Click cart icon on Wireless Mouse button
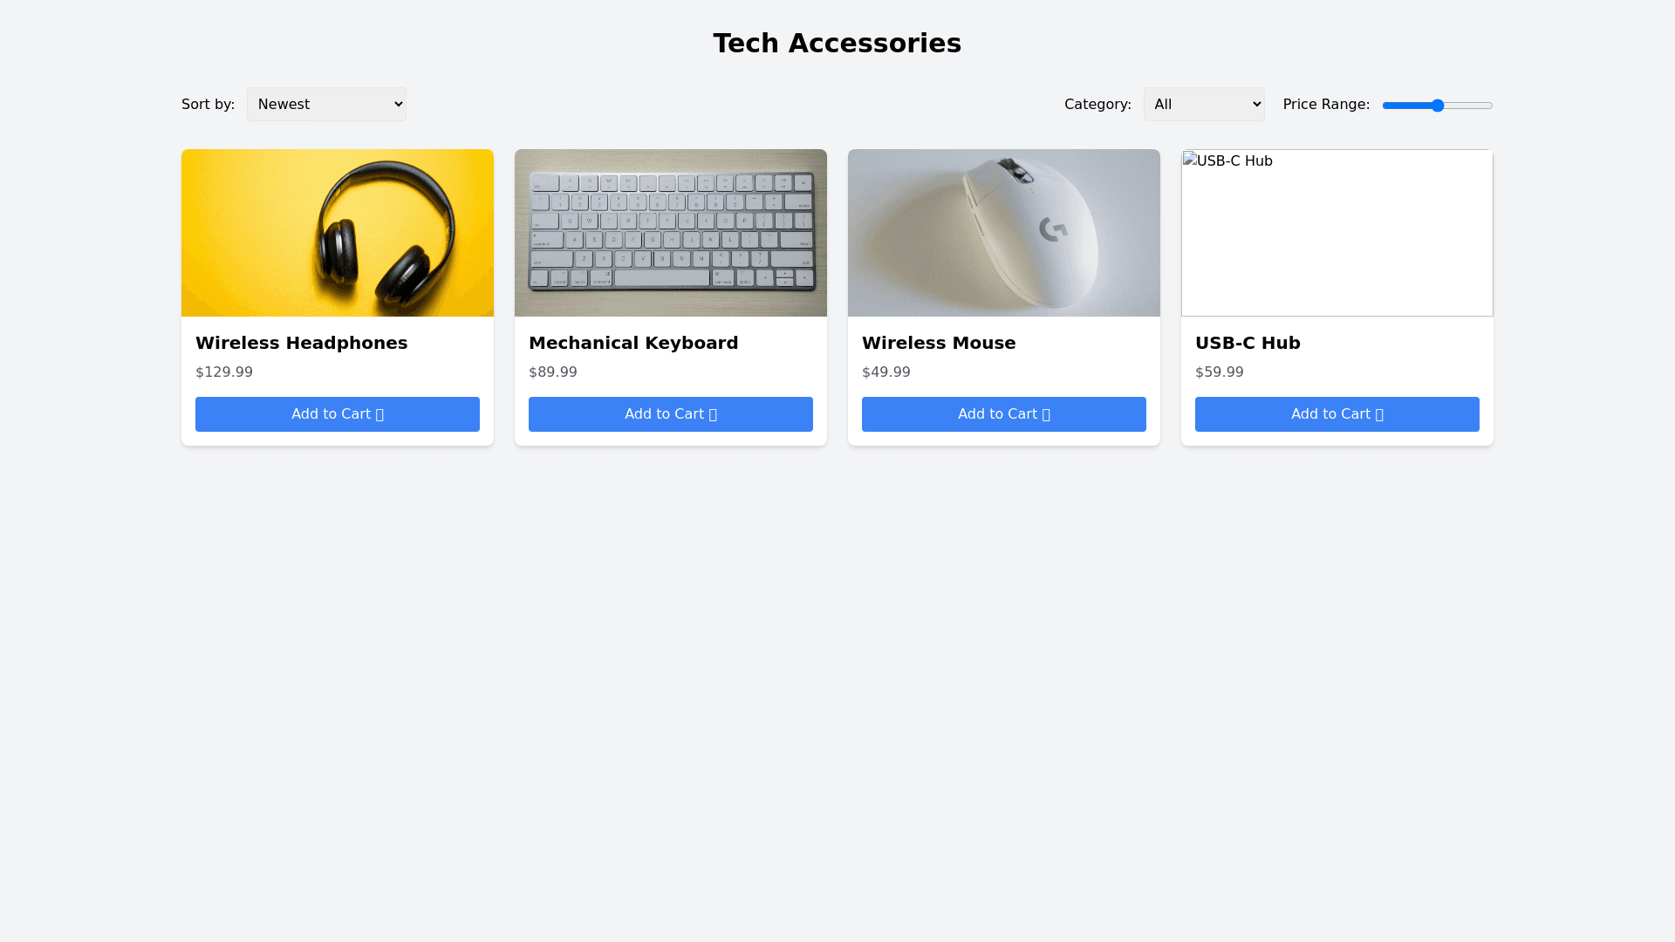 pos(1046,415)
